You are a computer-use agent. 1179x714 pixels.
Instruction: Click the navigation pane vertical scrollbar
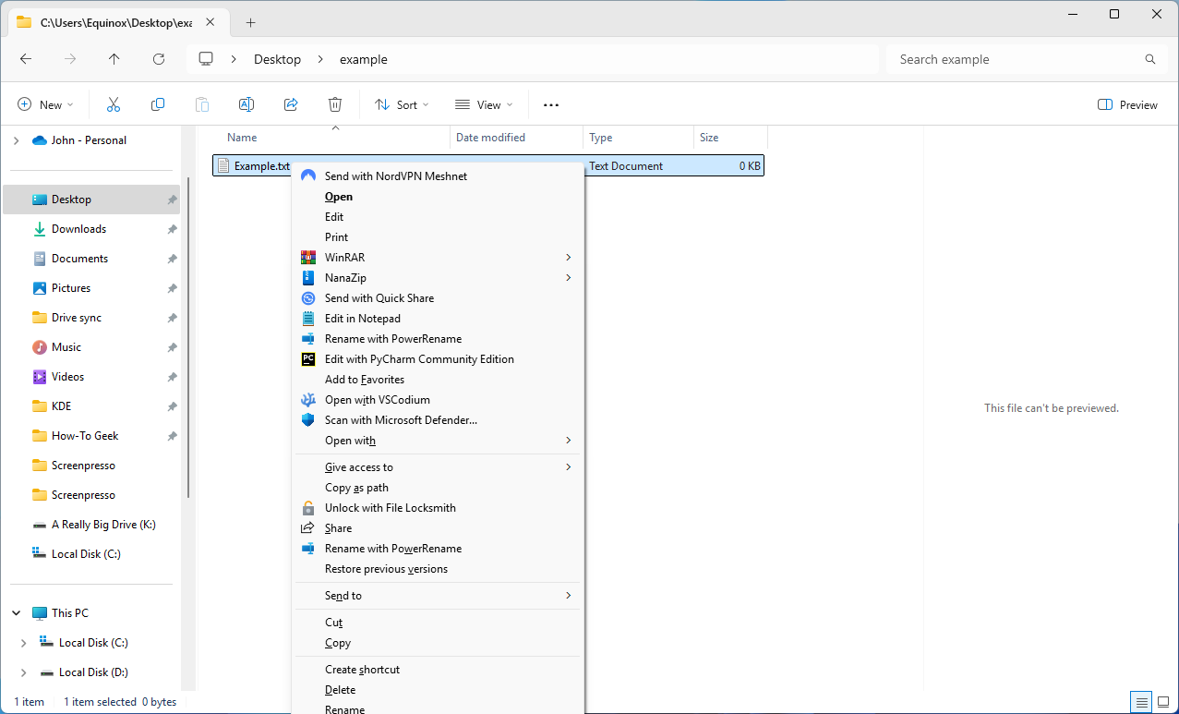tap(189, 337)
